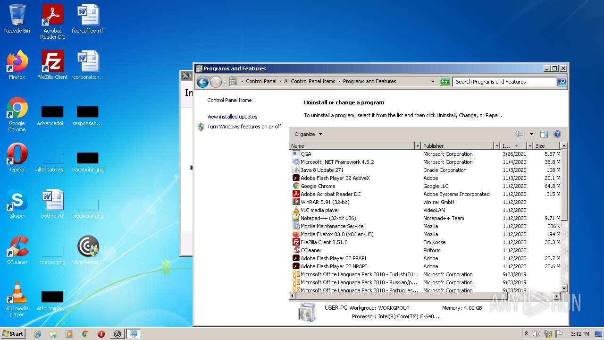Image resolution: width=604 pixels, height=340 pixels.
Task: Sort by Name column header
Action: (352, 146)
